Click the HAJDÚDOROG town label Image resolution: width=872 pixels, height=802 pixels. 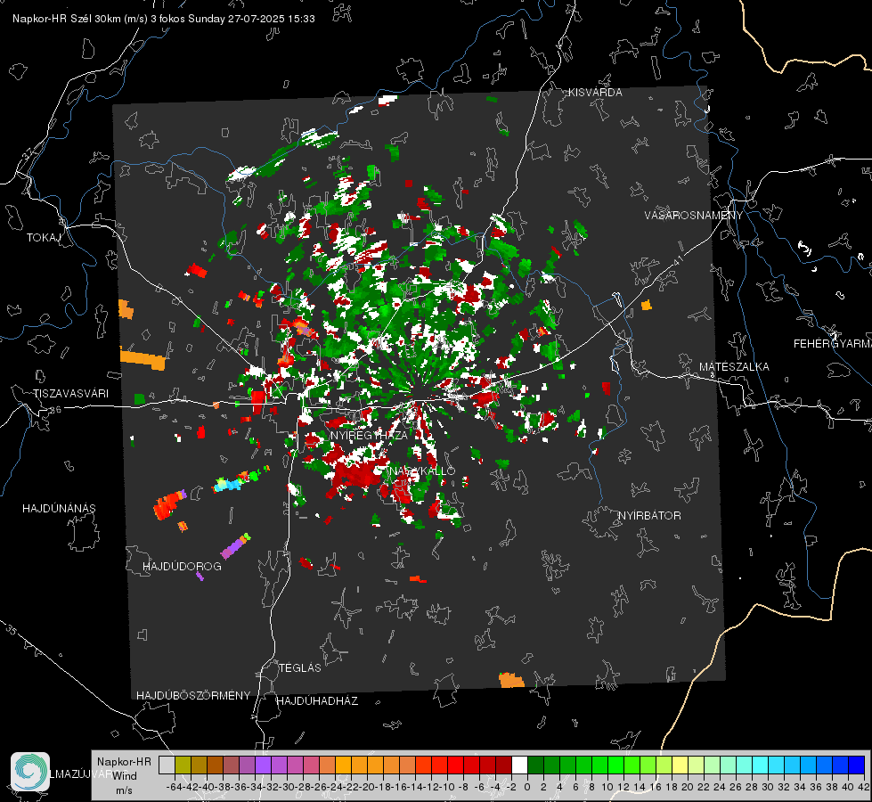click(x=182, y=566)
